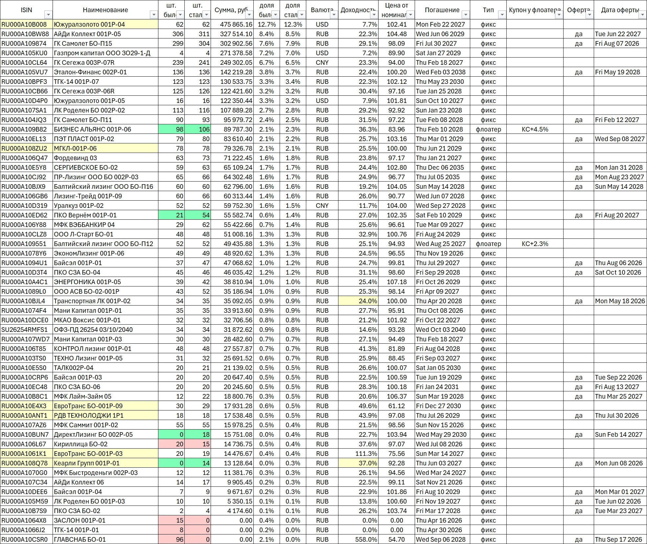Click maturity date Wed Oct 03 2040
647x544 pixels.
click(442, 330)
